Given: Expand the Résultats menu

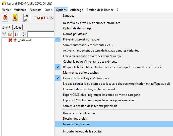Looking at the screenshot, I should 35,10.
